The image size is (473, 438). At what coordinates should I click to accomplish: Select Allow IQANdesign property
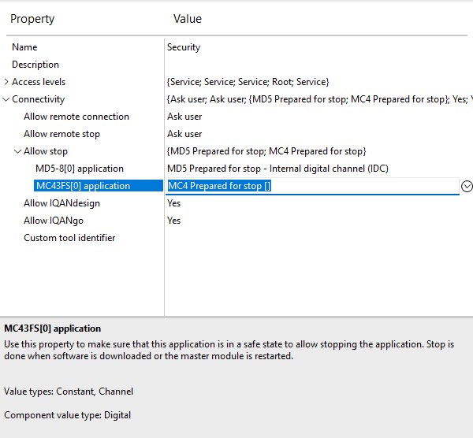[61, 203]
